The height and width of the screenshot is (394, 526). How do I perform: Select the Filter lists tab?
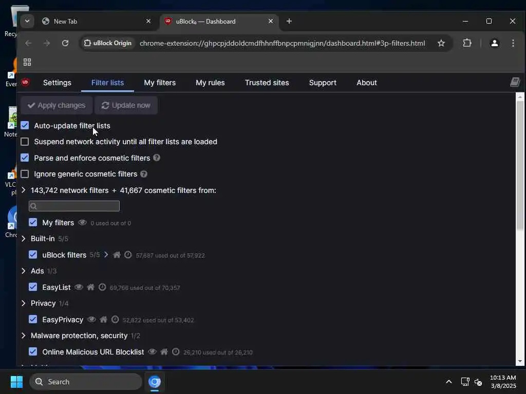coord(107,83)
